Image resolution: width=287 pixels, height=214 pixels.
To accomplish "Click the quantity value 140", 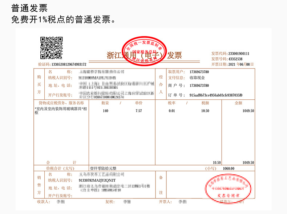I will [x=106, y=111].
